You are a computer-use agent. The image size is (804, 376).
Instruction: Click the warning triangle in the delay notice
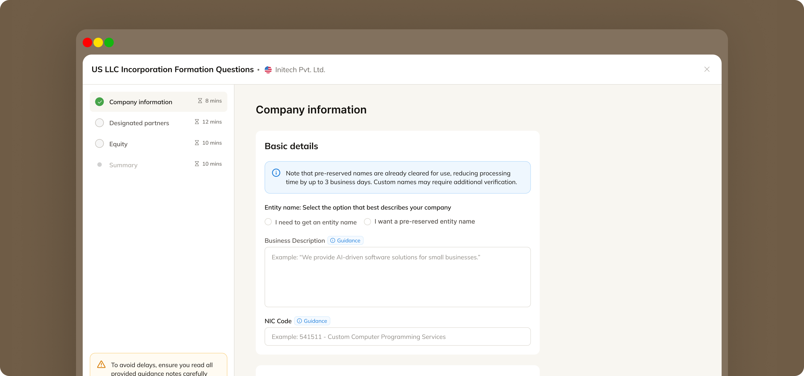pos(101,364)
